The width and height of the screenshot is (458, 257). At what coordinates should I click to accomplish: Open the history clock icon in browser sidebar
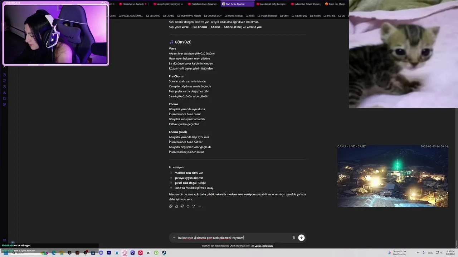point(4,87)
